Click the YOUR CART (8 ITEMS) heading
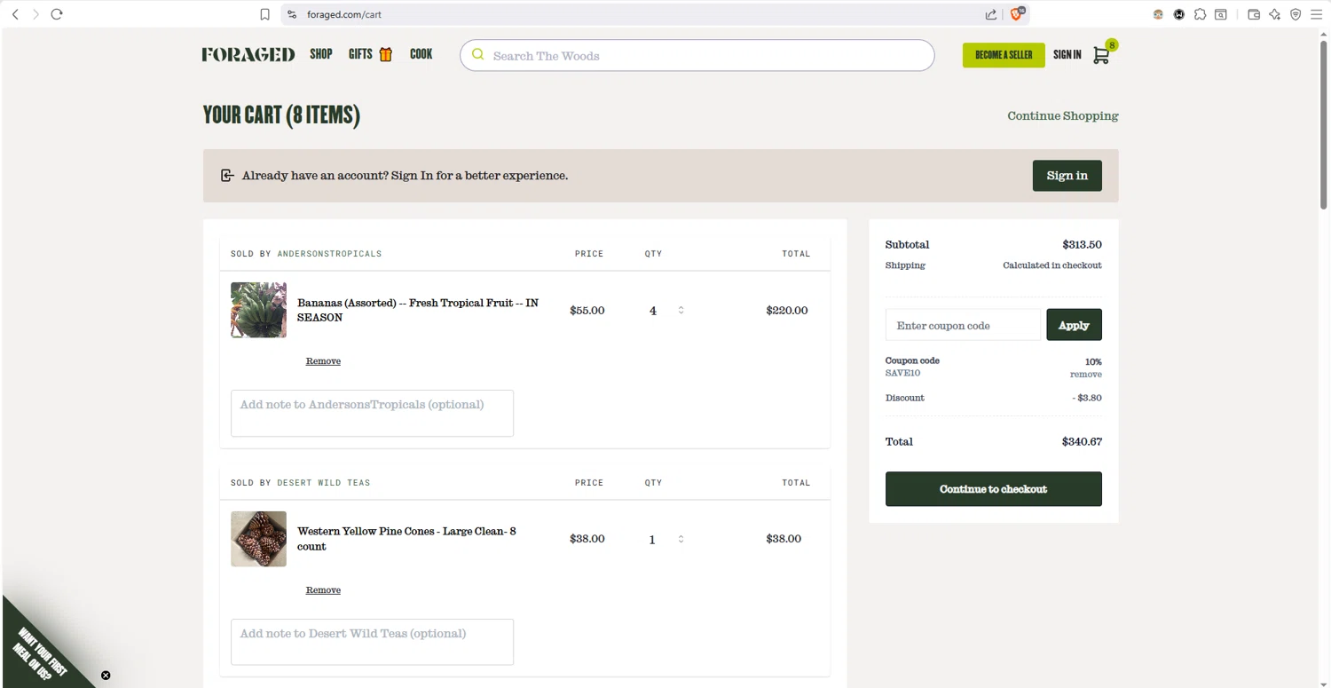Image resolution: width=1331 pixels, height=688 pixels. point(281,115)
